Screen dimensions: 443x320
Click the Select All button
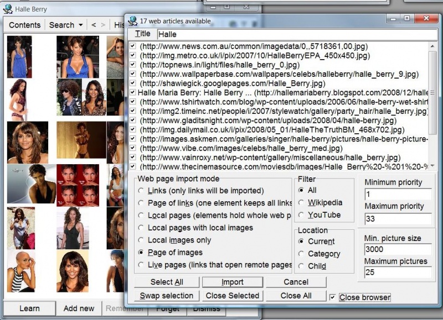click(x=168, y=282)
